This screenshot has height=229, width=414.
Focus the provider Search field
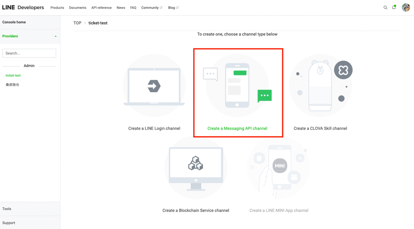[x=29, y=53]
